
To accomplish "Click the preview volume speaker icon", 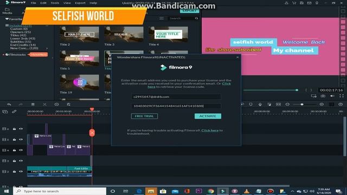I will [332, 96].
